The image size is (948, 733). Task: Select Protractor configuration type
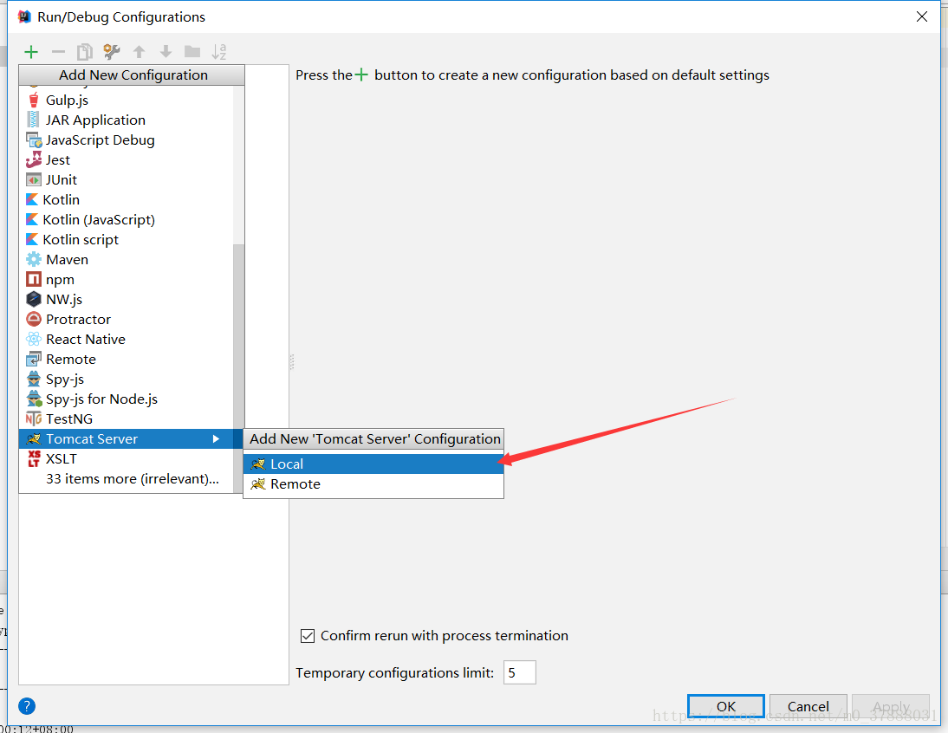(x=126, y=320)
